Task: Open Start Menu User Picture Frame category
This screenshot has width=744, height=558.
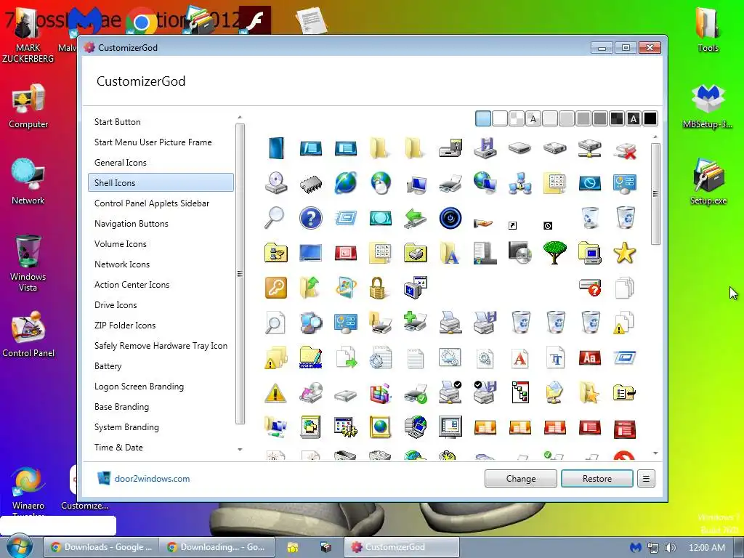Action: (153, 142)
